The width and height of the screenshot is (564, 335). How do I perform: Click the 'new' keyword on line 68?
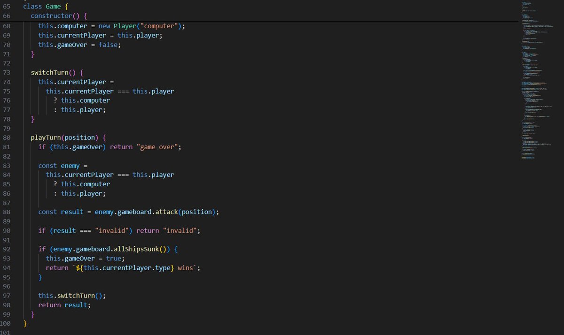(x=104, y=26)
